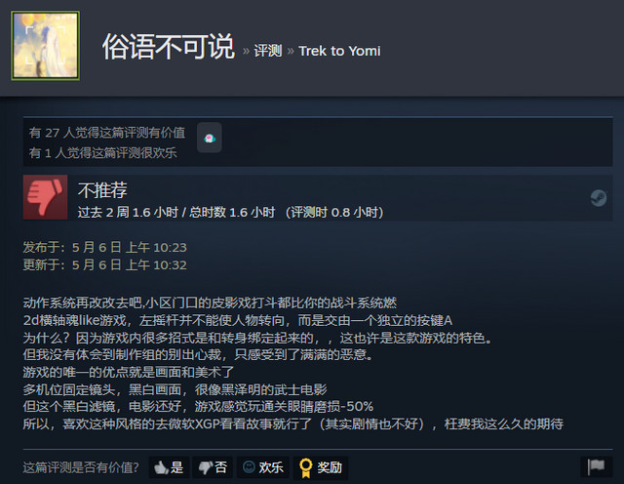Click the reviewer's profile avatar image

point(46,46)
